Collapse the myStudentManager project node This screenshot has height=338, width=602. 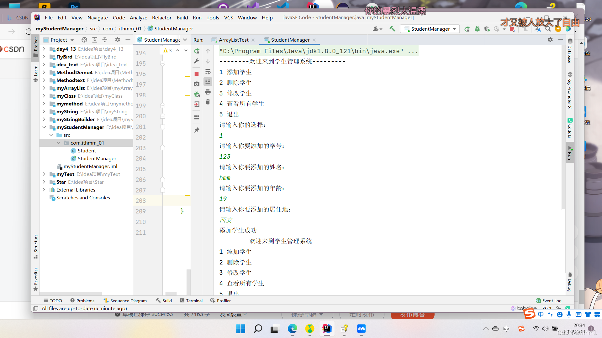(x=44, y=127)
